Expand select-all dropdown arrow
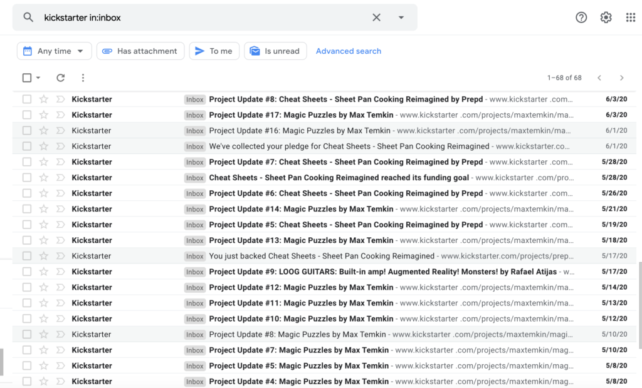The width and height of the screenshot is (642, 388). pos(38,78)
